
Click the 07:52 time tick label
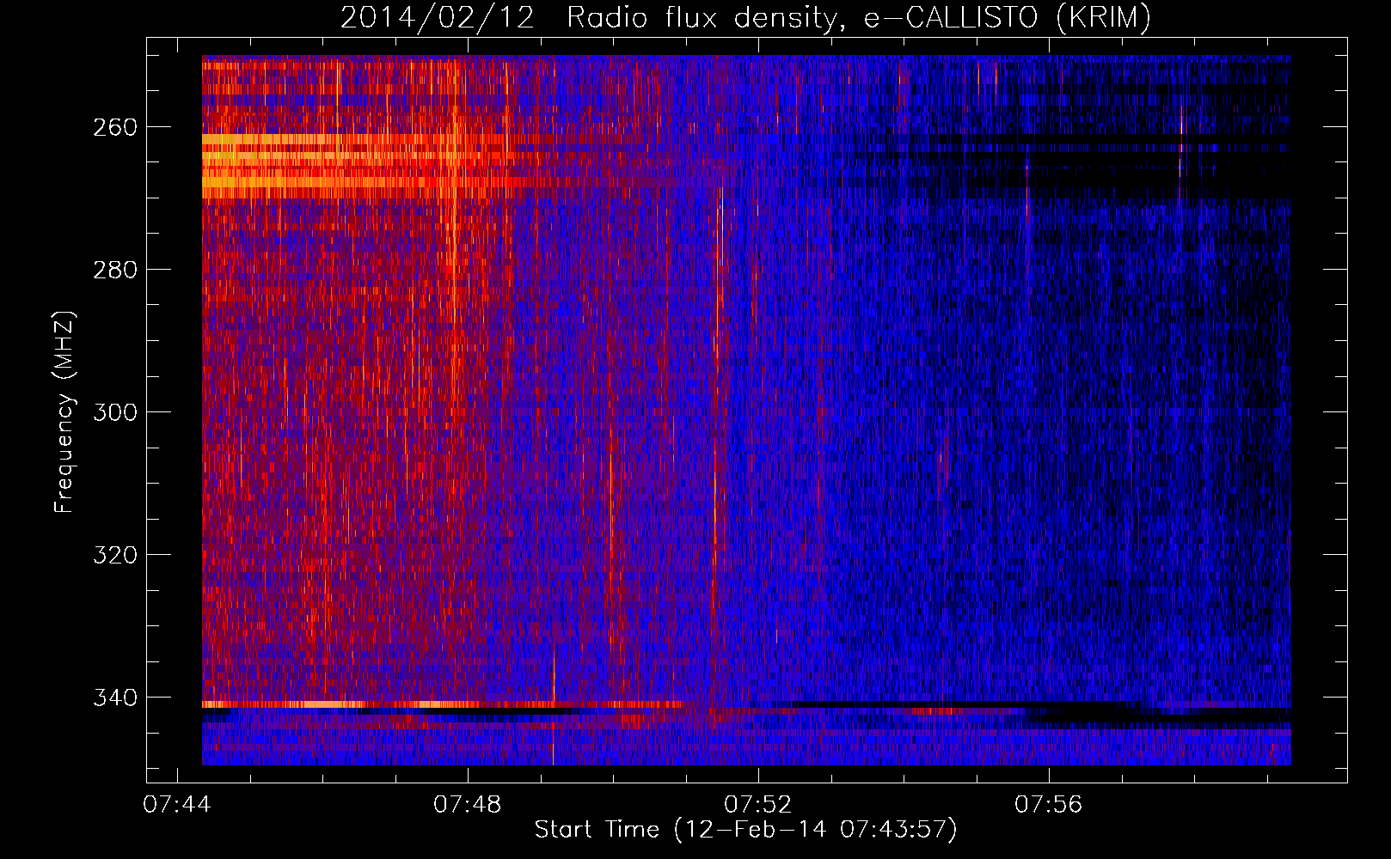(x=758, y=805)
